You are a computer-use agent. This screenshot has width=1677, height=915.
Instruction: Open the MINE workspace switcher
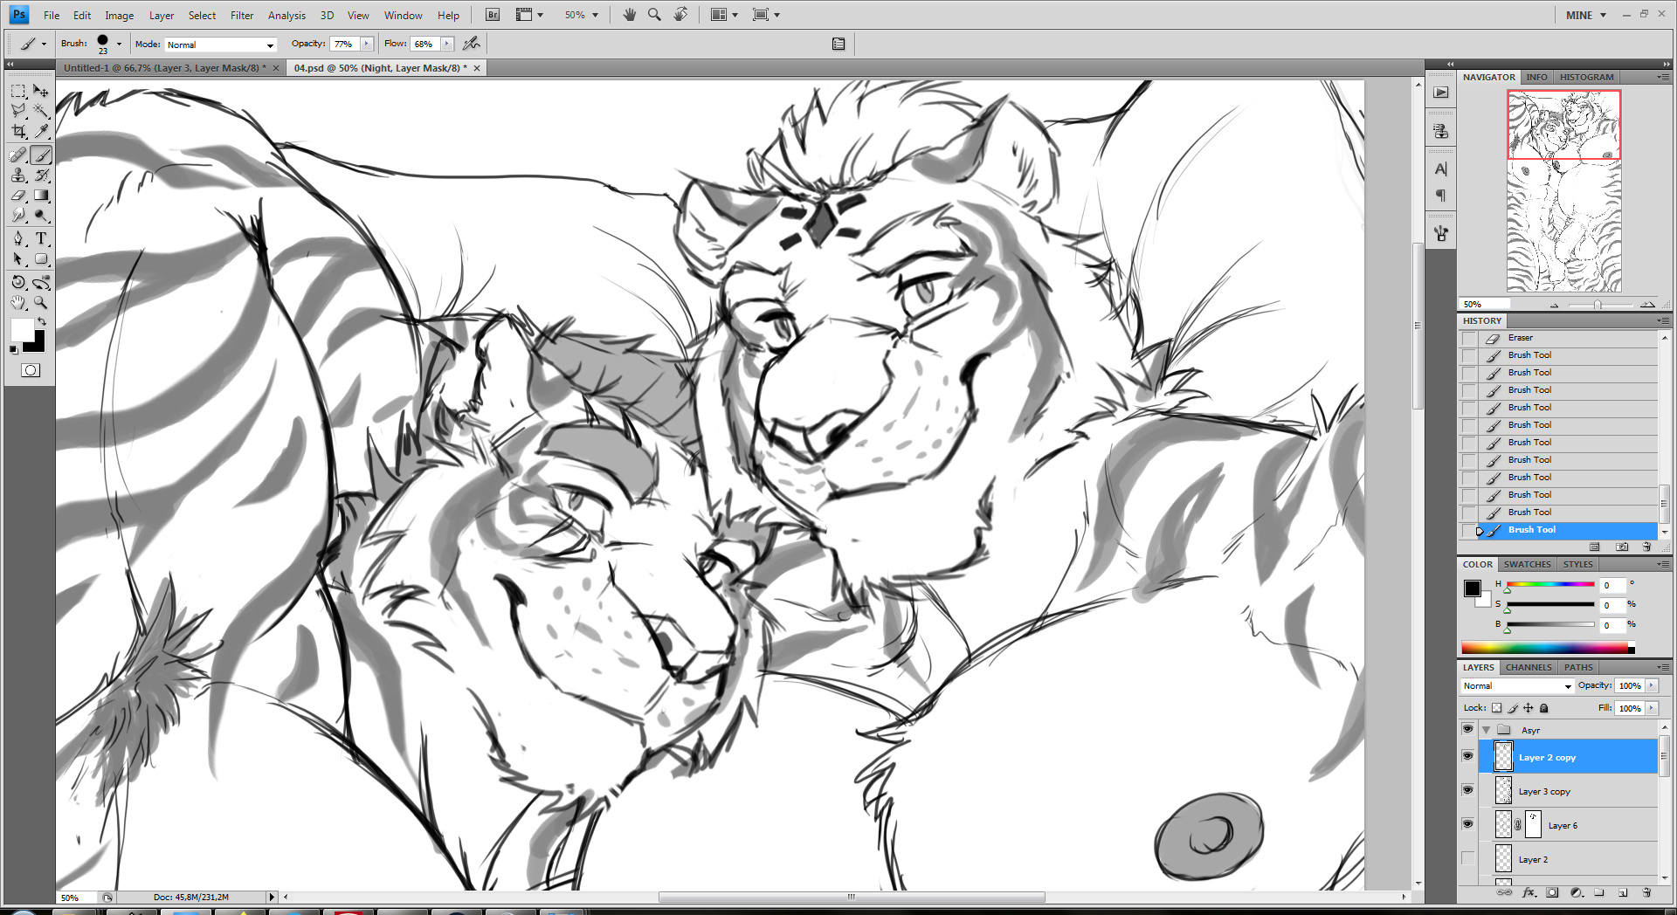tap(1586, 15)
